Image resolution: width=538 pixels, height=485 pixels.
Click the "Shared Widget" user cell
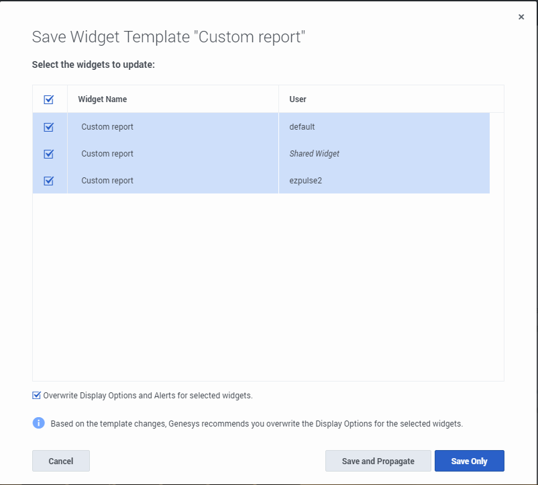314,154
